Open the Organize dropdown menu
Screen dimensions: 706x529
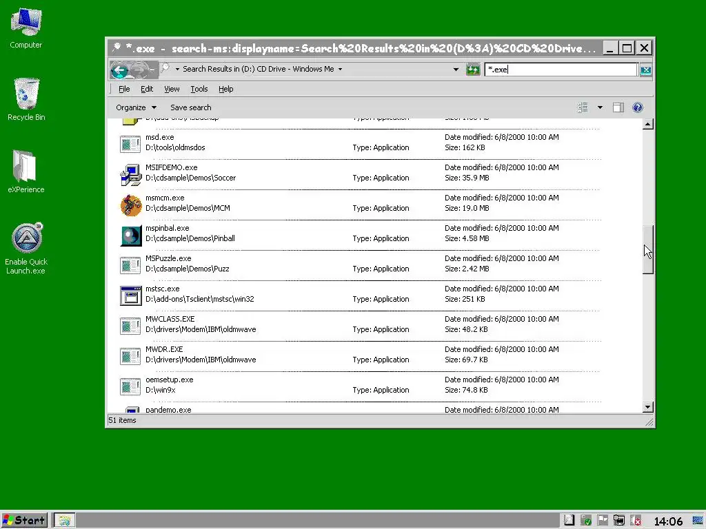(136, 107)
